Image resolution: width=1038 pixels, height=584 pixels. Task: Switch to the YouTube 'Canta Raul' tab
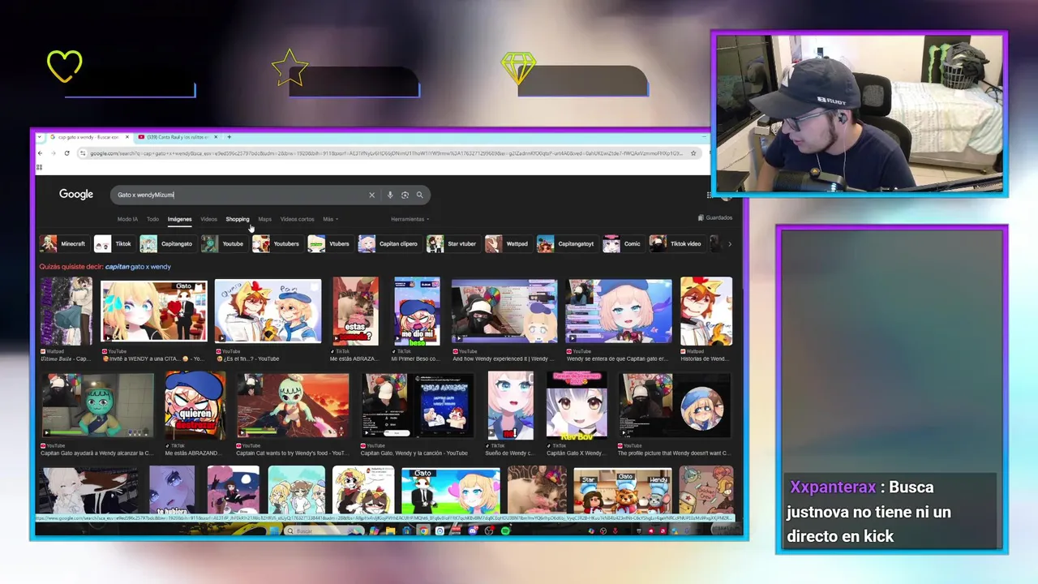tap(176, 137)
